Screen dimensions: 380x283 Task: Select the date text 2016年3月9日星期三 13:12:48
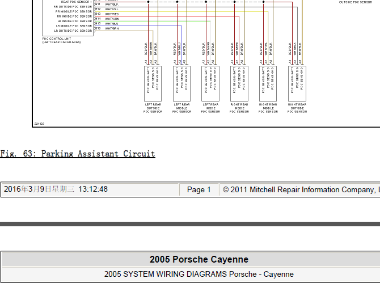[x=56, y=189]
